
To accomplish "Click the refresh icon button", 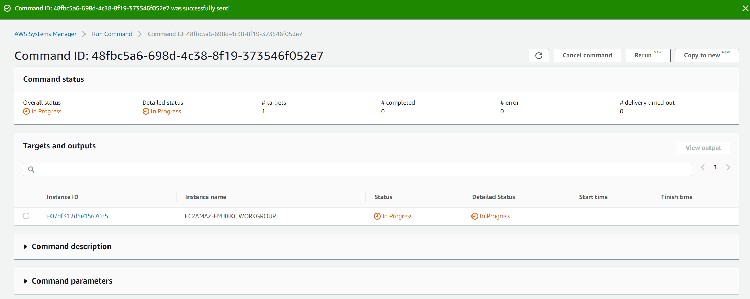I will 538,56.
